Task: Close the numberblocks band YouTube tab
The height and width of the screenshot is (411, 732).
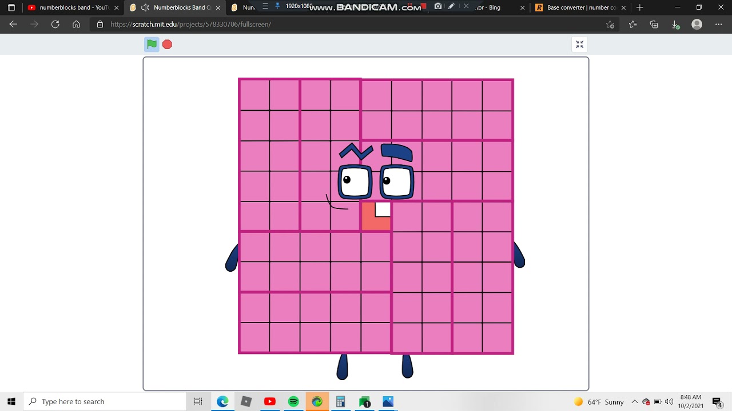Action: tap(117, 7)
